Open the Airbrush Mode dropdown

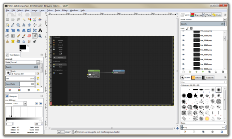point(38,62)
